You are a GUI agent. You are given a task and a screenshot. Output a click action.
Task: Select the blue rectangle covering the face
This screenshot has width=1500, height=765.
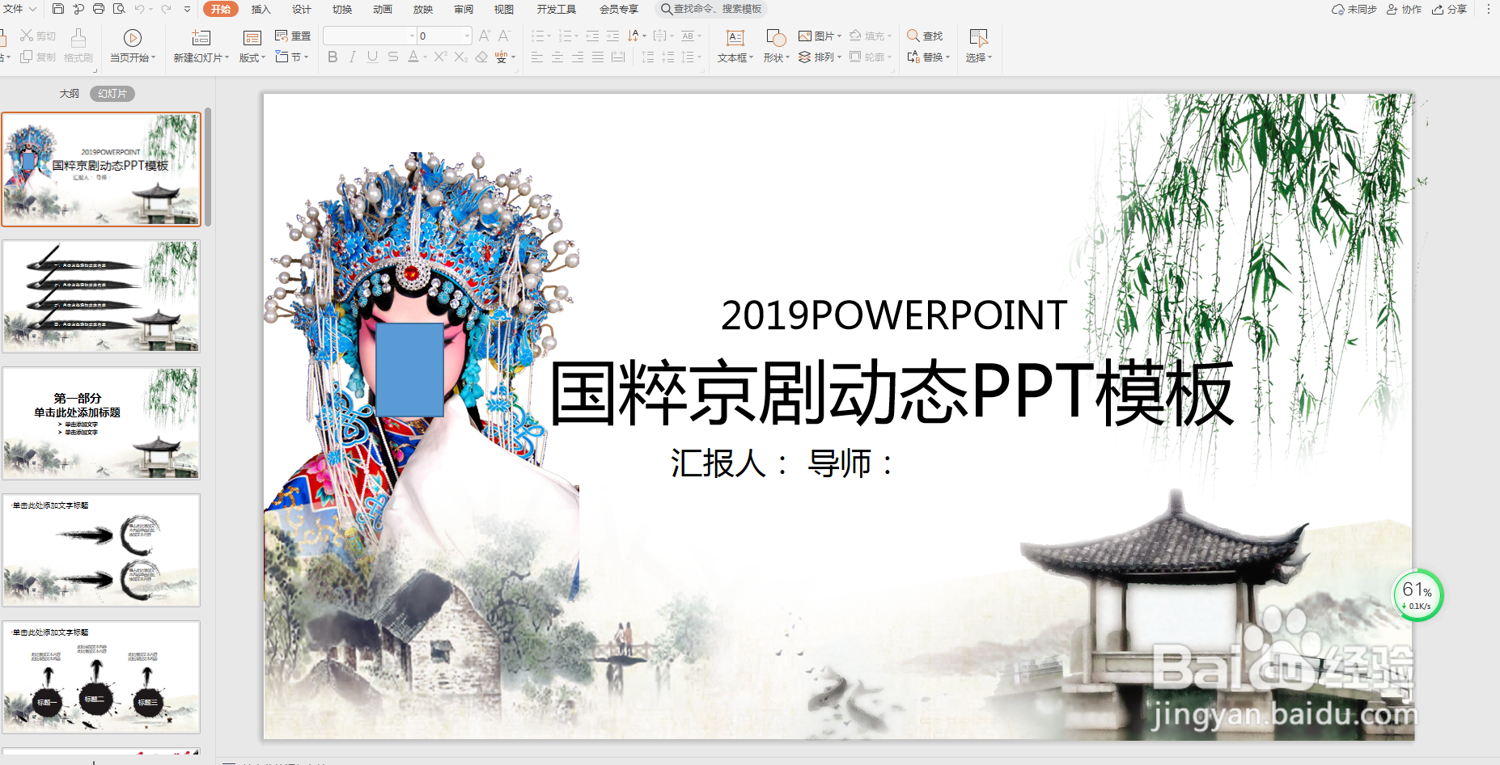(409, 370)
